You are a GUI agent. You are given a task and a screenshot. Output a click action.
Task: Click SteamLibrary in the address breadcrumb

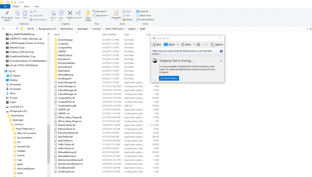67,29
